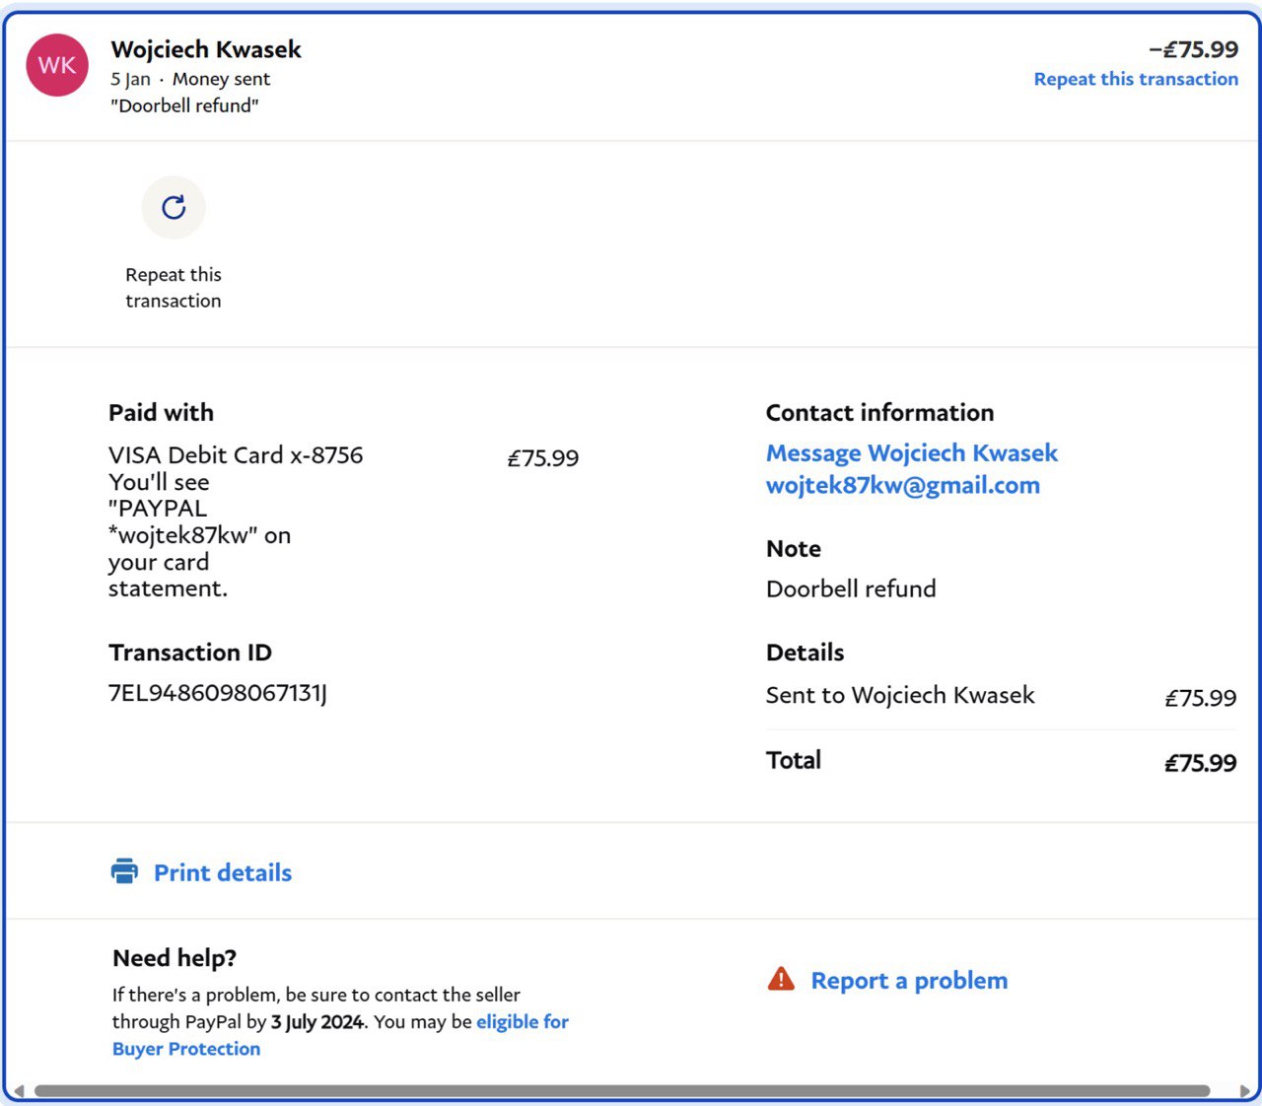The image size is (1262, 1106).
Task: Click the Doorbell refund text under Note
Action: coord(851,588)
